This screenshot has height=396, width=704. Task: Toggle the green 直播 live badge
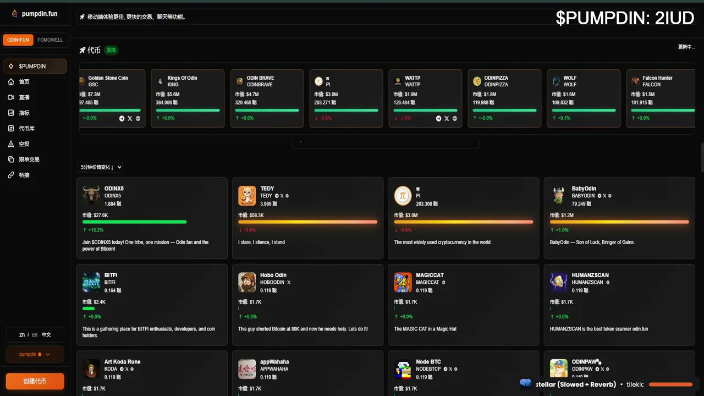tap(111, 50)
